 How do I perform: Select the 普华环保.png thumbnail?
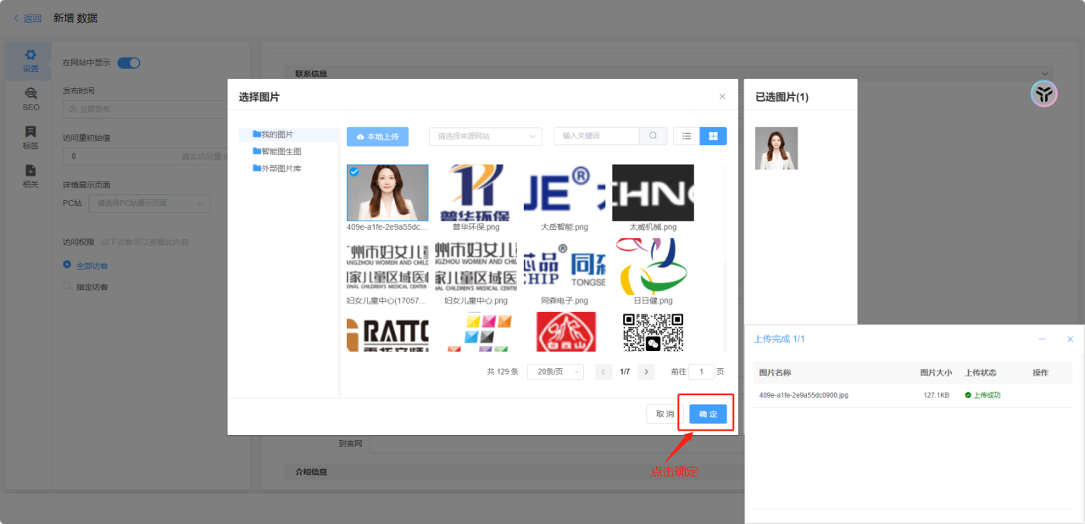tap(476, 192)
